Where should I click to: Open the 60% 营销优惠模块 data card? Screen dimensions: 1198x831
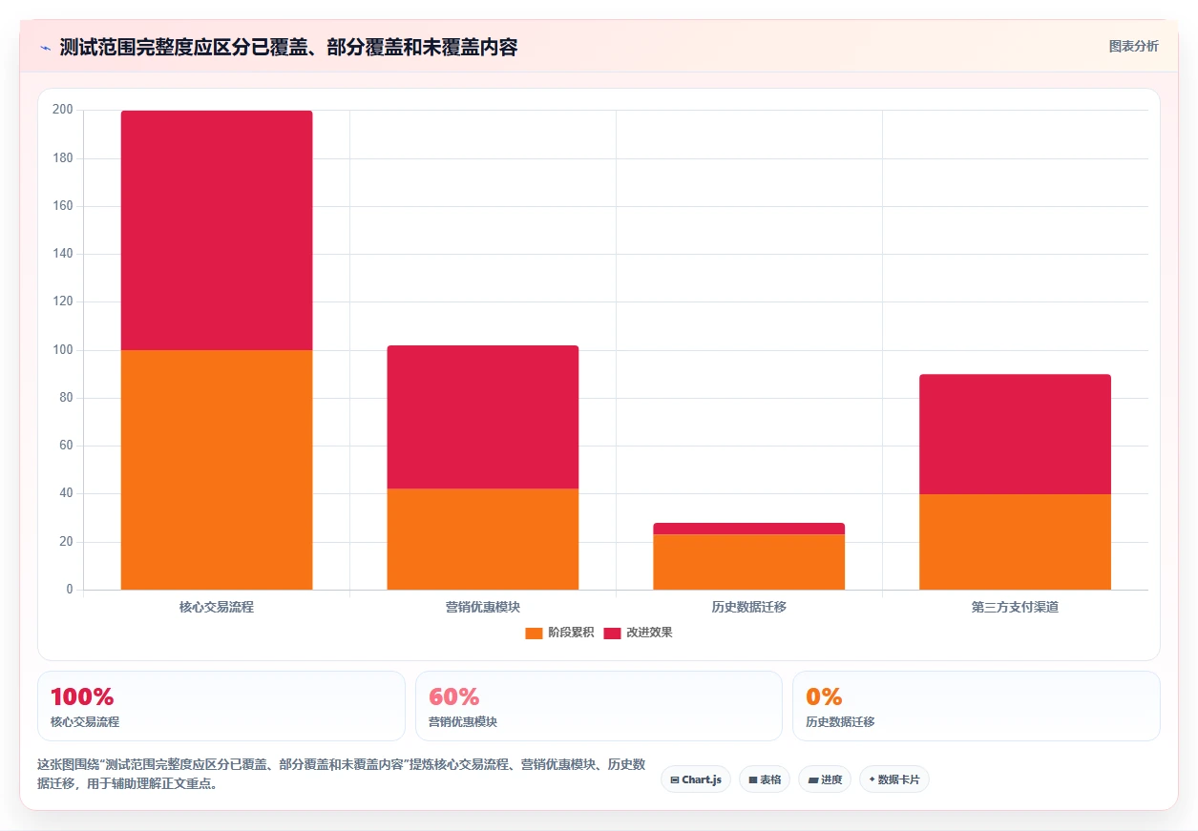coord(599,706)
